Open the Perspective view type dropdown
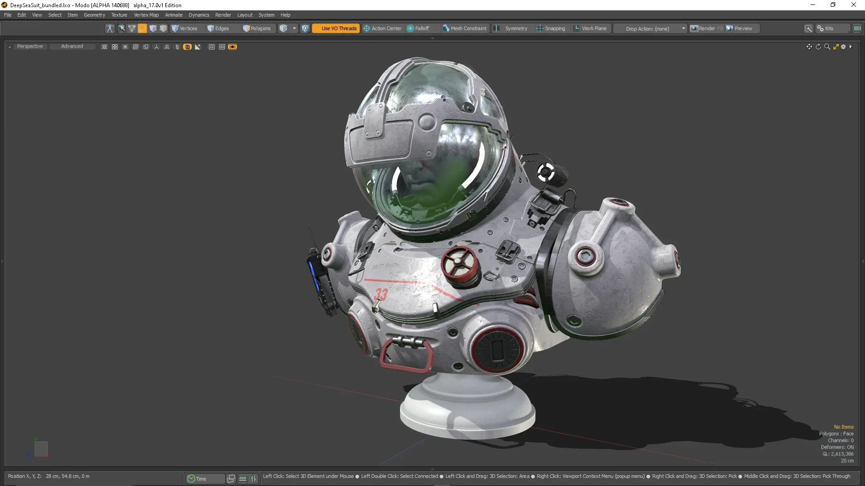The image size is (865, 486). (30, 46)
